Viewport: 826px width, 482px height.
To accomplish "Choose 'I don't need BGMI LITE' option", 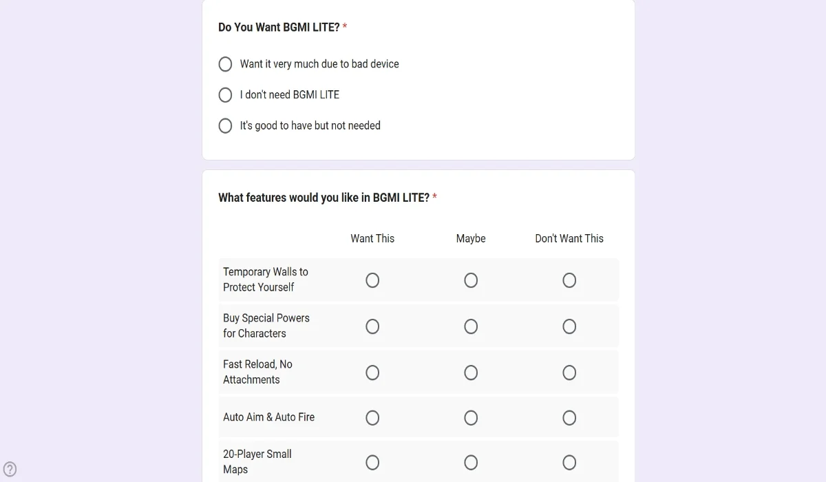I will click(x=225, y=95).
